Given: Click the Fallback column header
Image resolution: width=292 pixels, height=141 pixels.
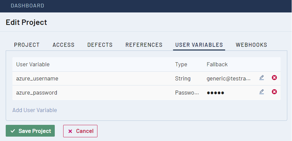Looking at the screenshot, I should coord(217,64).
